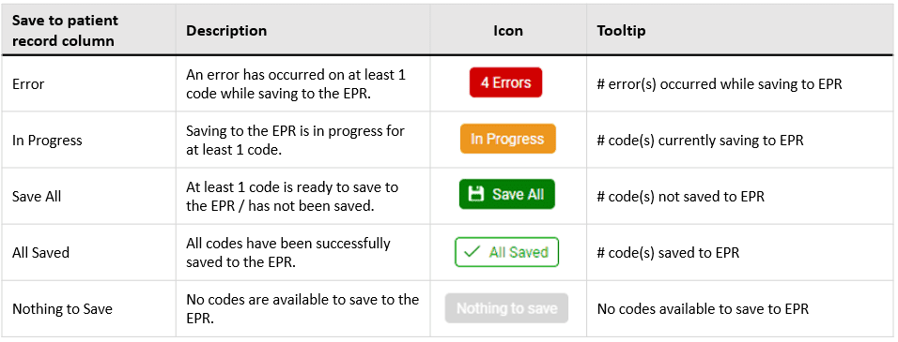The width and height of the screenshot is (898, 342).
Task: Click the Error row label
Action: tap(28, 84)
